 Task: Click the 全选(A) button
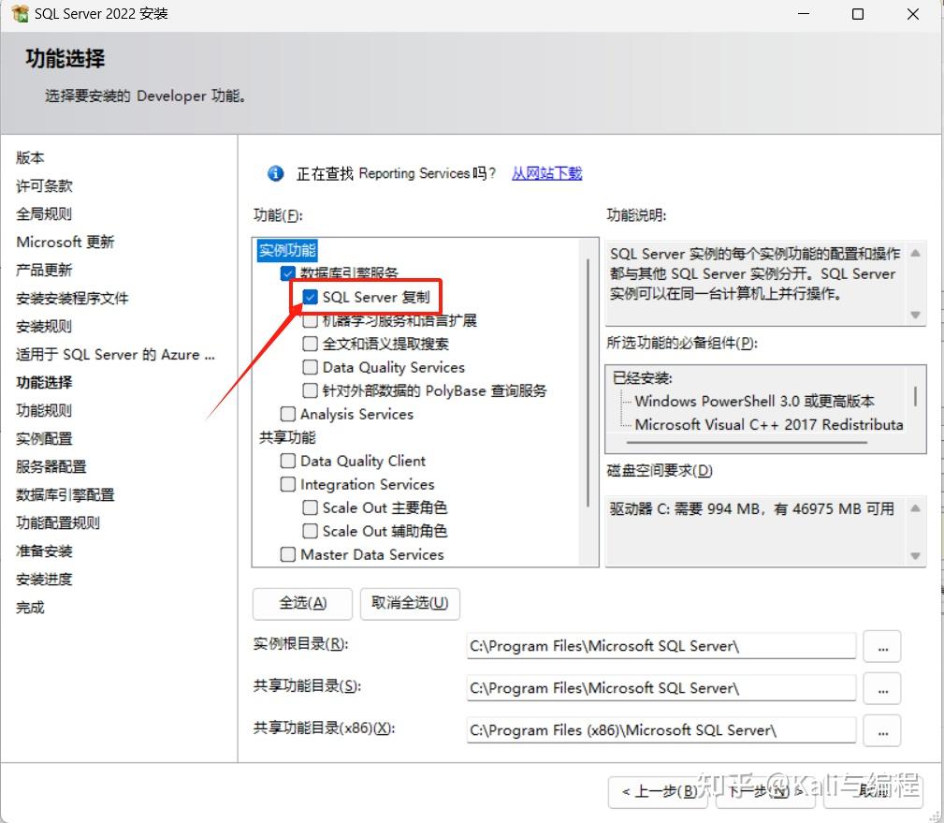(301, 604)
